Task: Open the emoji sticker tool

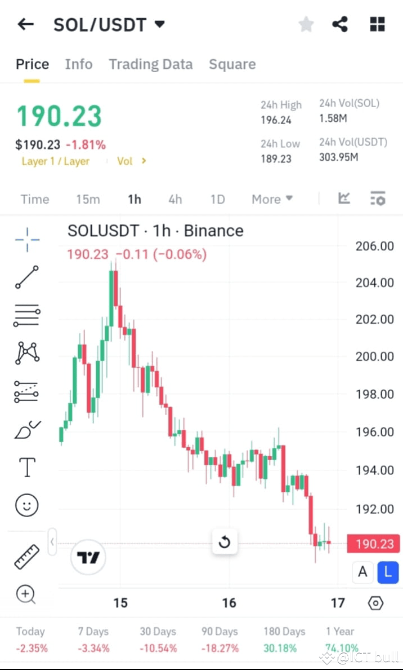Action: (26, 505)
